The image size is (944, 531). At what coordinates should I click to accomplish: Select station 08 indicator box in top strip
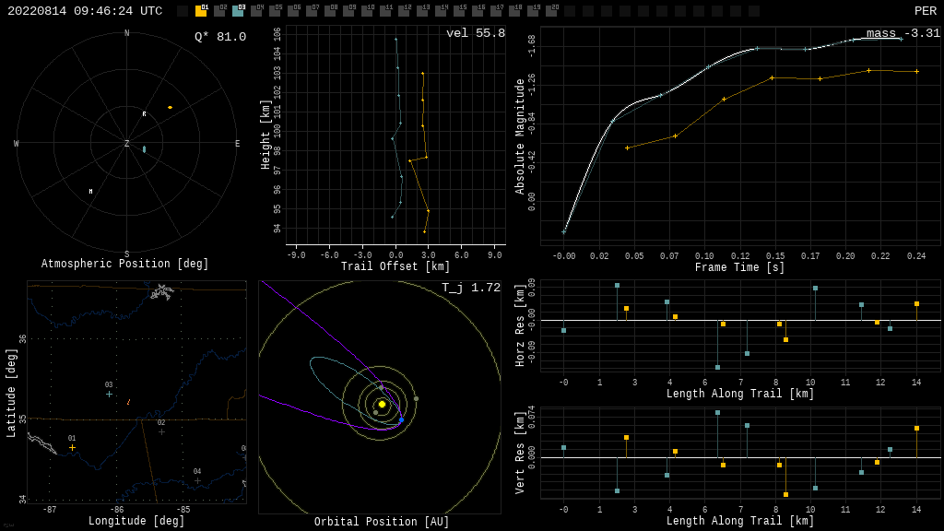click(x=331, y=10)
